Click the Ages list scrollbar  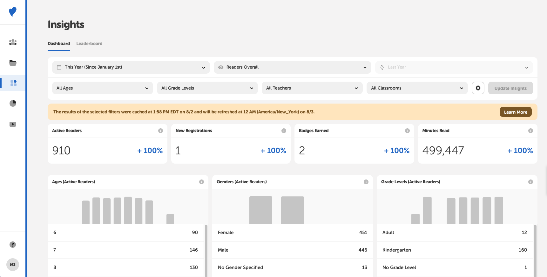[206, 251]
